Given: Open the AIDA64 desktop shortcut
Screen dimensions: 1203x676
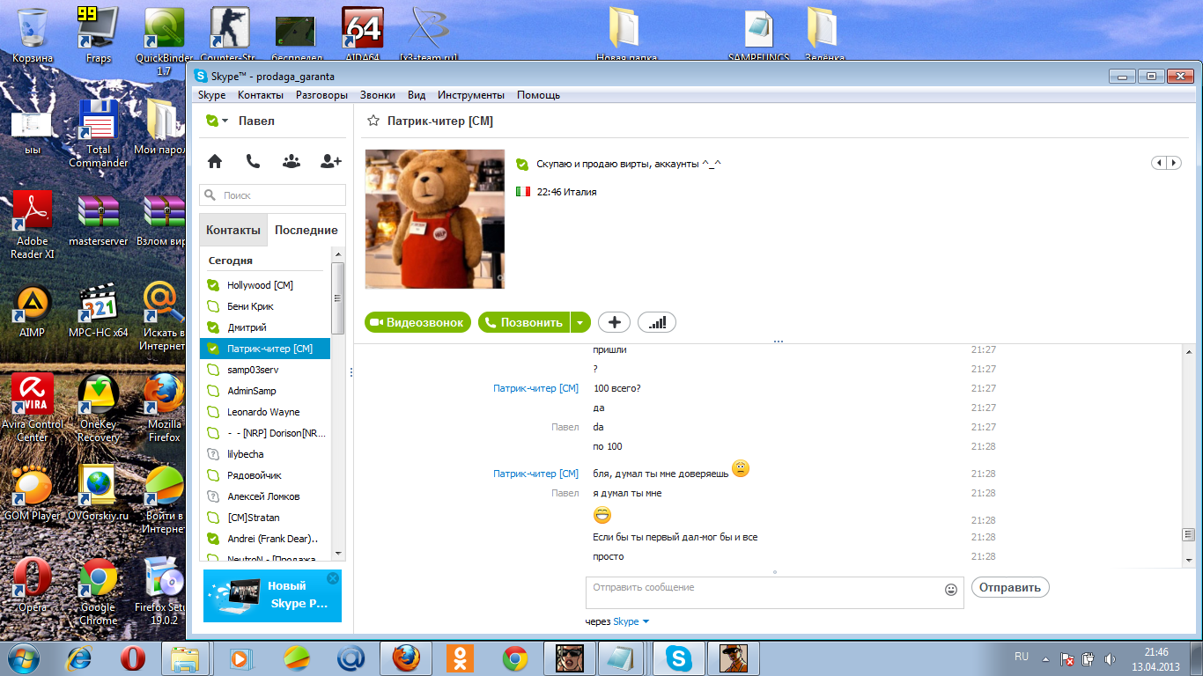Looking at the screenshot, I should (x=362, y=35).
